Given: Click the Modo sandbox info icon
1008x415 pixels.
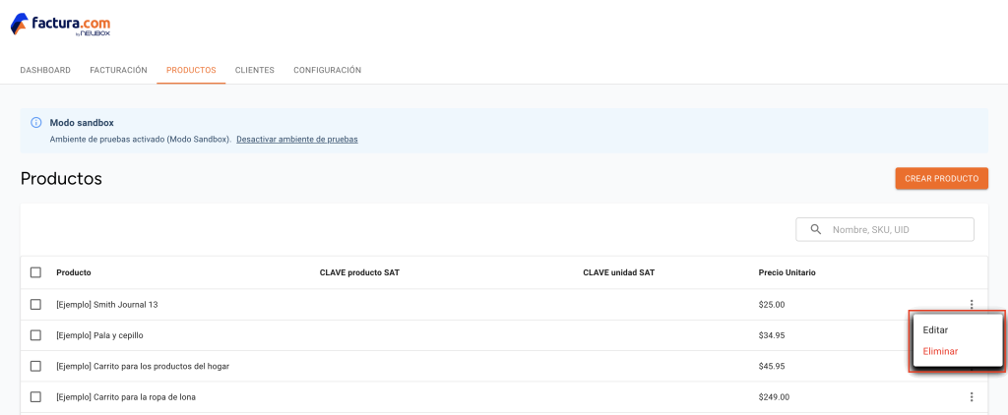Looking at the screenshot, I should [x=36, y=123].
